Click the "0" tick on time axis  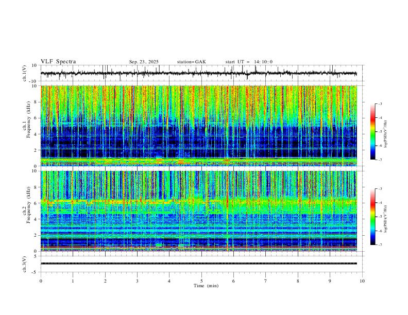(41, 281)
